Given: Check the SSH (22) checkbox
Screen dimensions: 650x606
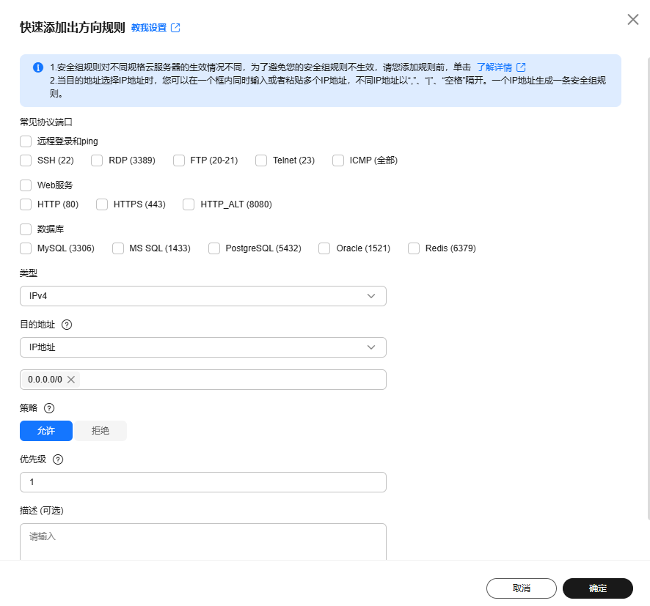Looking at the screenshot, I should pos(26,160).
